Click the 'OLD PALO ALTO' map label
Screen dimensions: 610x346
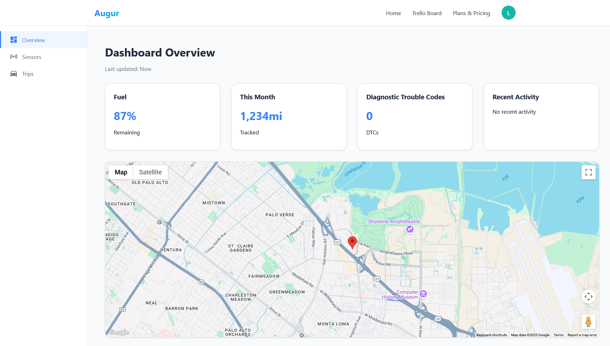point(150,182)
